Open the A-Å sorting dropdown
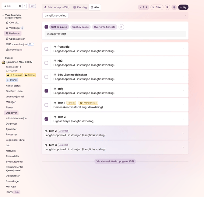This screenshot has width=204, height=197. 143,7
